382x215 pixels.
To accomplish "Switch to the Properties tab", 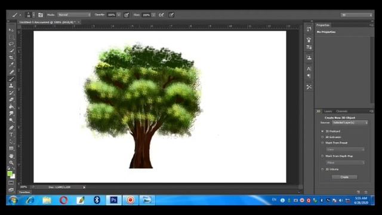I will (322, 25).
